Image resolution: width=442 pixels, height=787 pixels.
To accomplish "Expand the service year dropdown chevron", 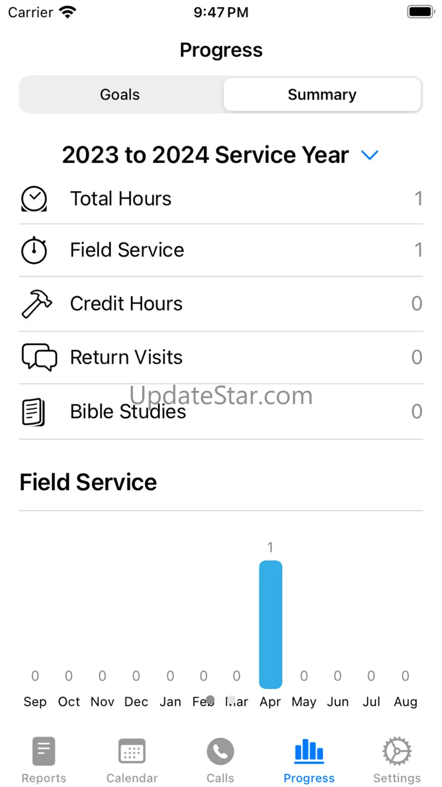I will pos(369,155).
